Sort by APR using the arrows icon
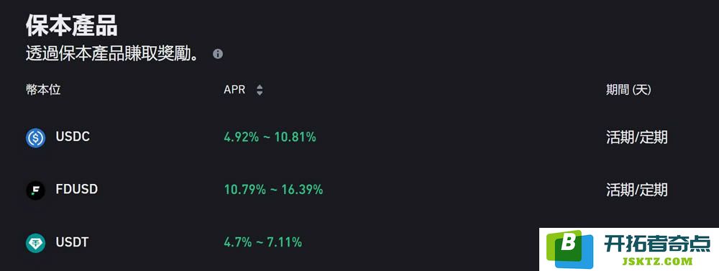The image size is (719, 271). click(x=260, y=90)
